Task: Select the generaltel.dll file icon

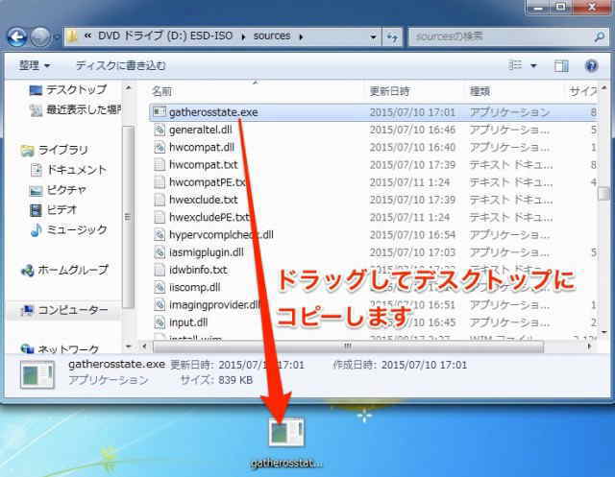Action: tap(160, 130)
